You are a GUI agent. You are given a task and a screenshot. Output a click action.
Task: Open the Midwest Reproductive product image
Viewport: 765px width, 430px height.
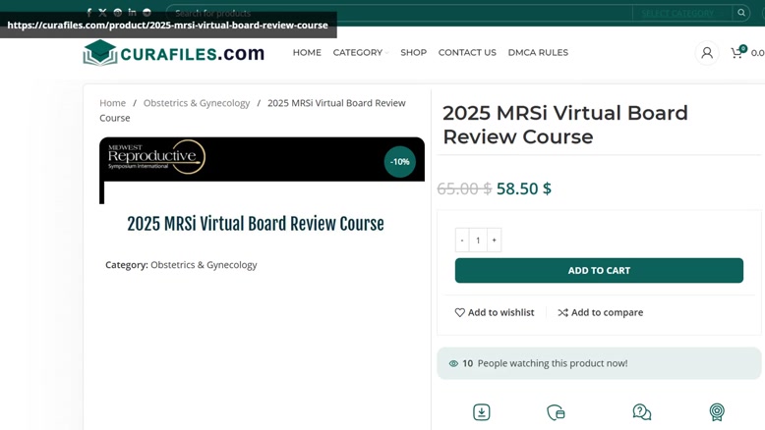(x=262, y=170)
